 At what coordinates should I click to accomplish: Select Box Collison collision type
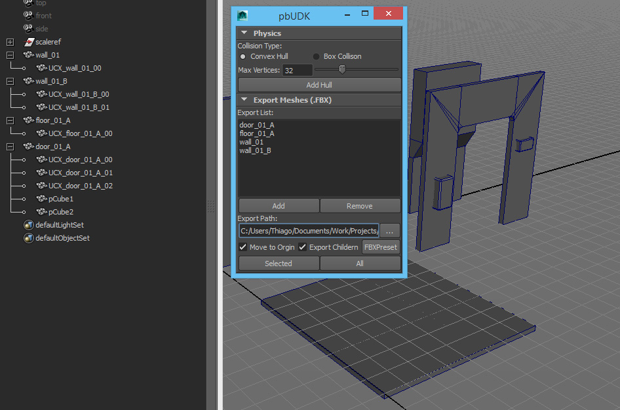click(316, 56)
